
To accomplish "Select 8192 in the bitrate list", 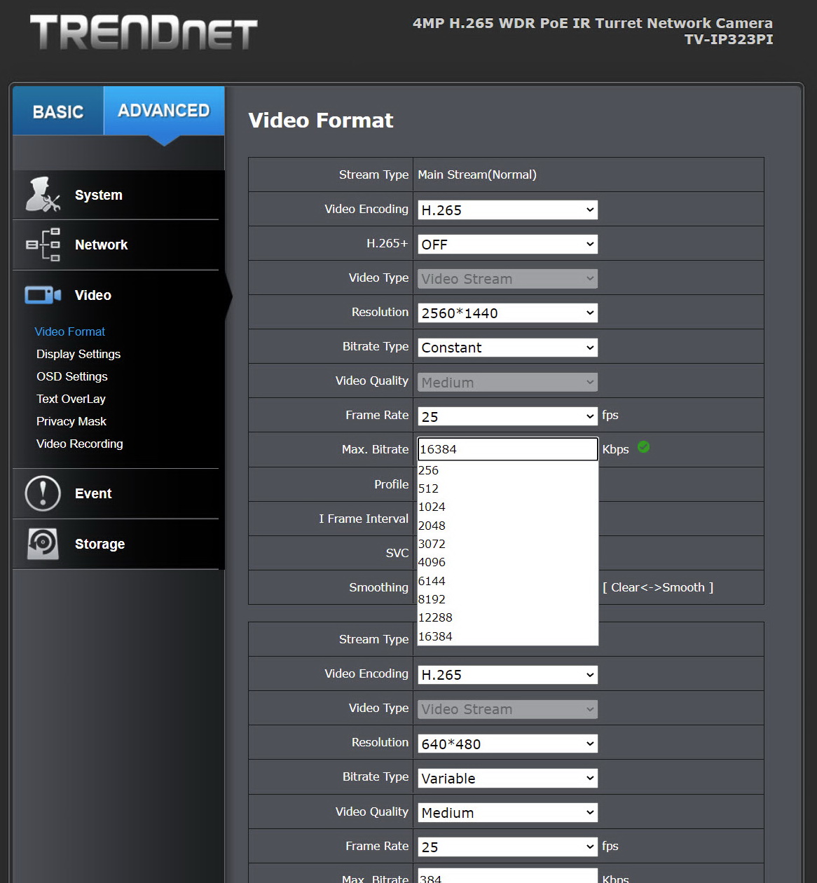I will click(508, 599).
